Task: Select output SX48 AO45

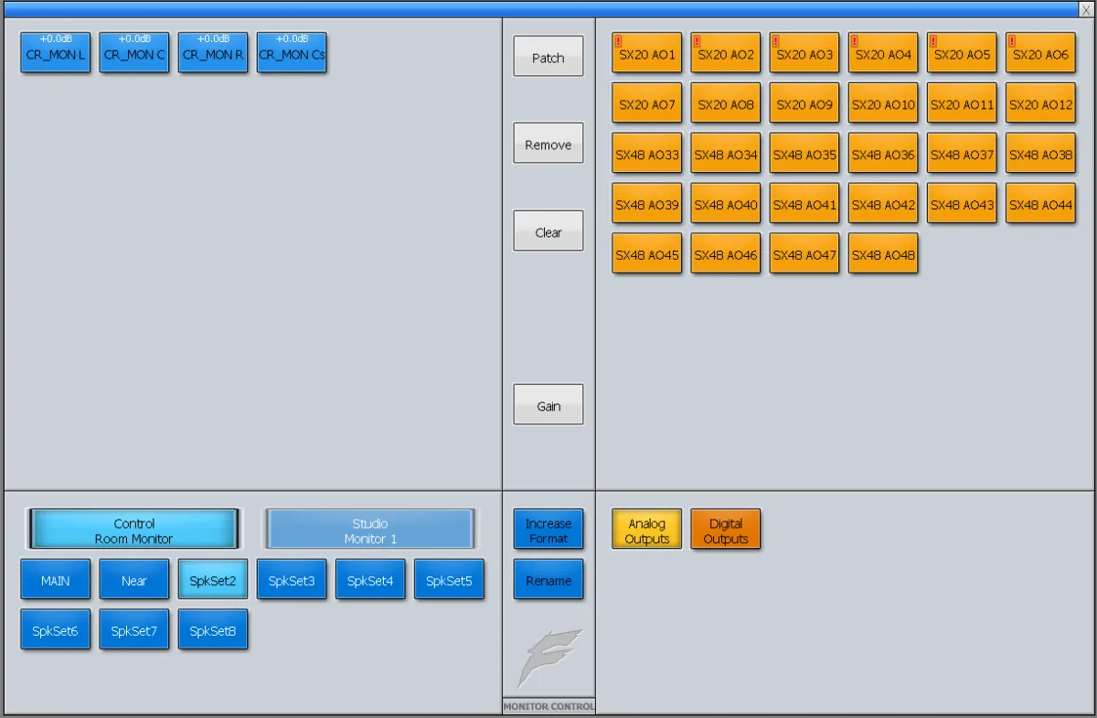Action: (x=647, y=254)
